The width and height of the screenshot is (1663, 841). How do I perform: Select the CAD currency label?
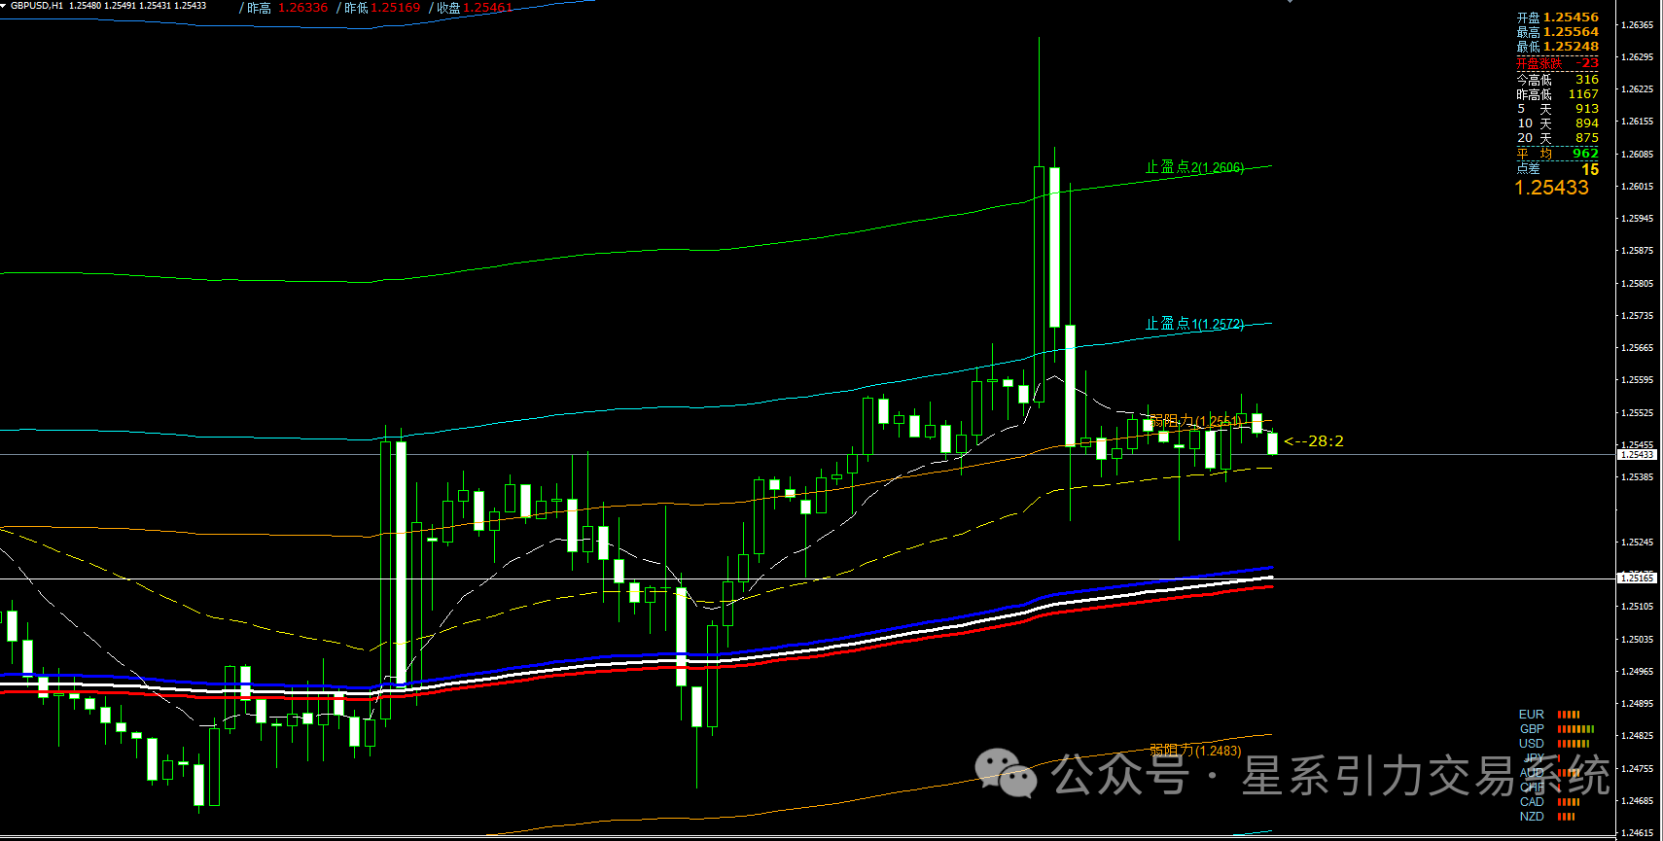pos(1532,802)
